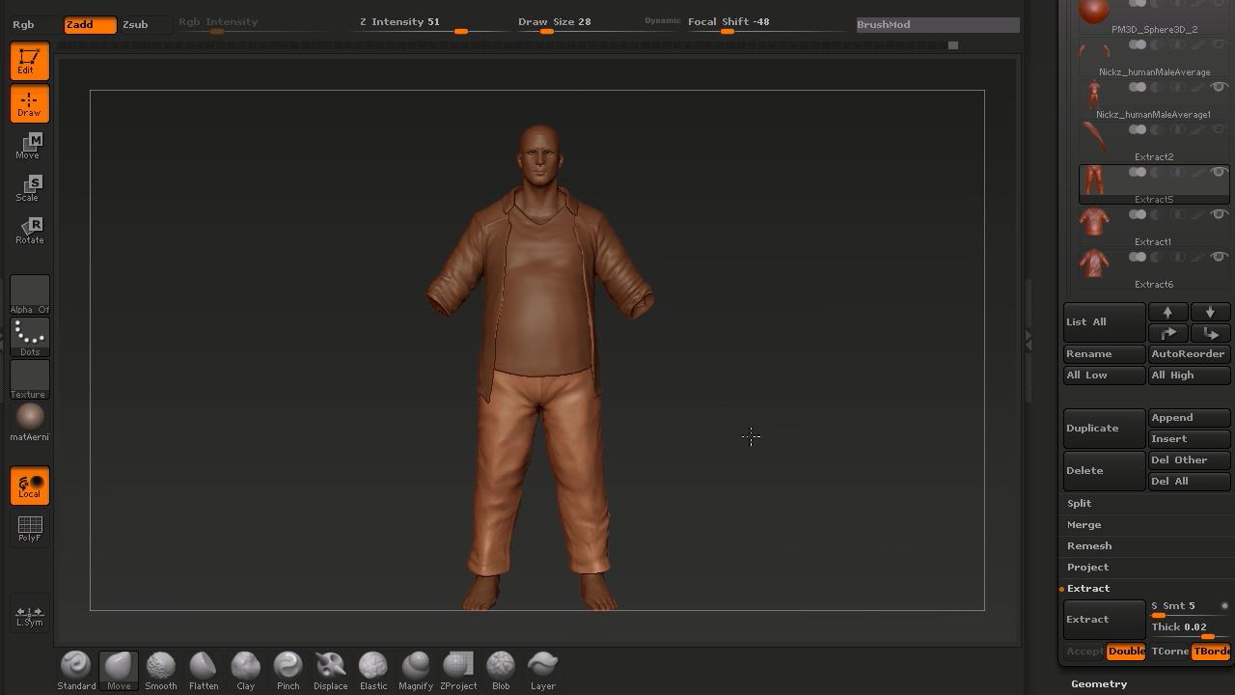Pick the Clay brush
Viewport: 1235px width, 695px height.
click(245, 670)
